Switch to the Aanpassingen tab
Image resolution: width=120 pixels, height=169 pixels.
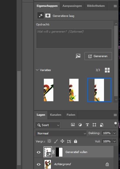click(72, 6)
